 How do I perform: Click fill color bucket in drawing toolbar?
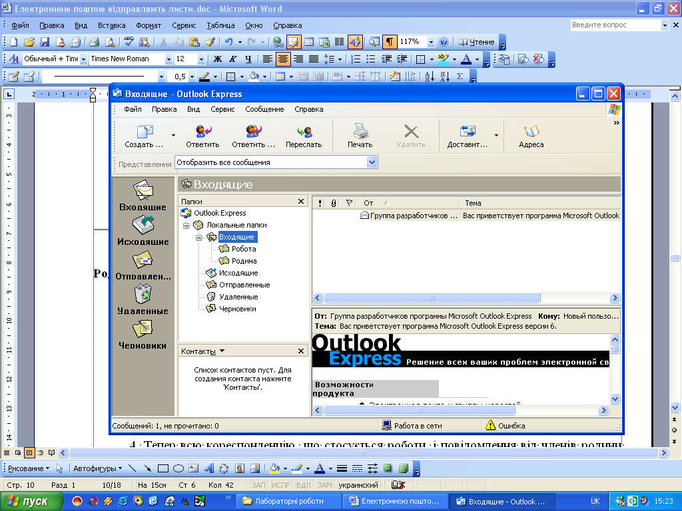[274, 468]
